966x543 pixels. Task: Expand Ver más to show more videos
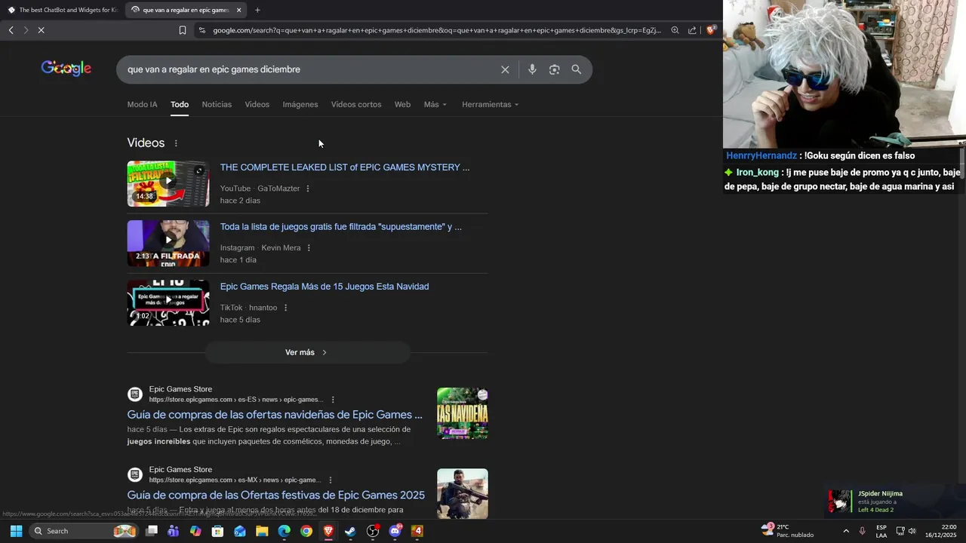[307, 352]
